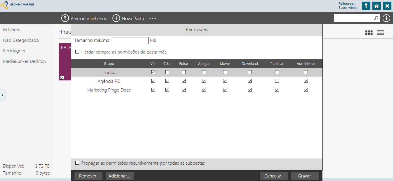Click the Jerónimo Martins logo

(x=18, y=5)
